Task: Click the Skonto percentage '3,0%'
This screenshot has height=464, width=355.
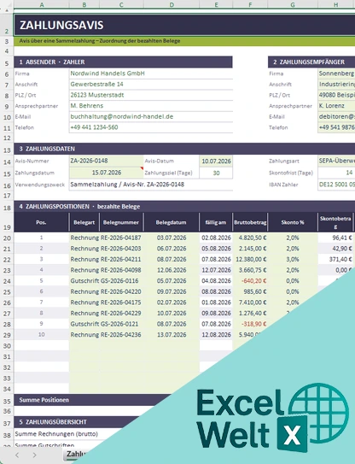Action: 293,259
